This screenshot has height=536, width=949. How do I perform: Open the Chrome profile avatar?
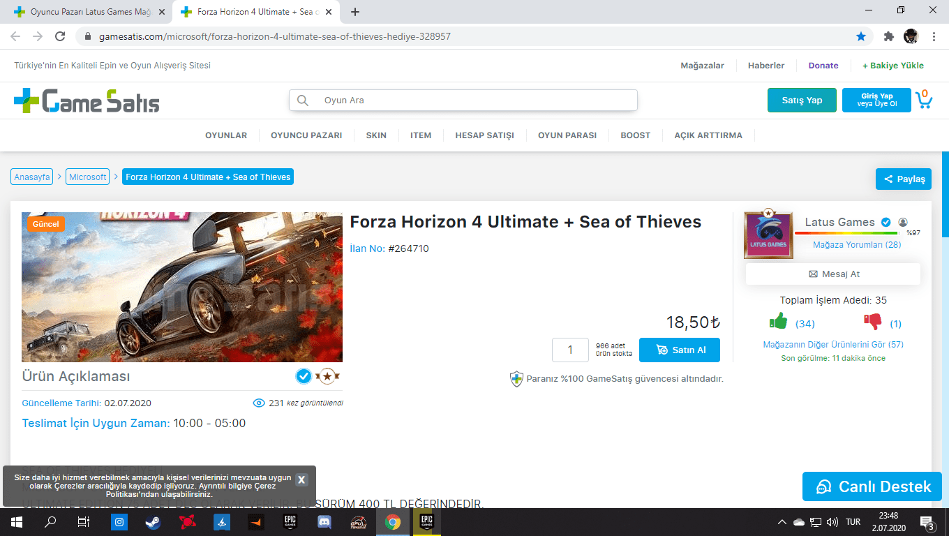click(x=911, y=36)
